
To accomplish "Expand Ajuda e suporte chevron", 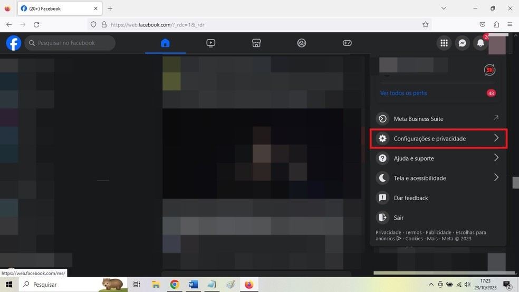I will coord(496,158).
